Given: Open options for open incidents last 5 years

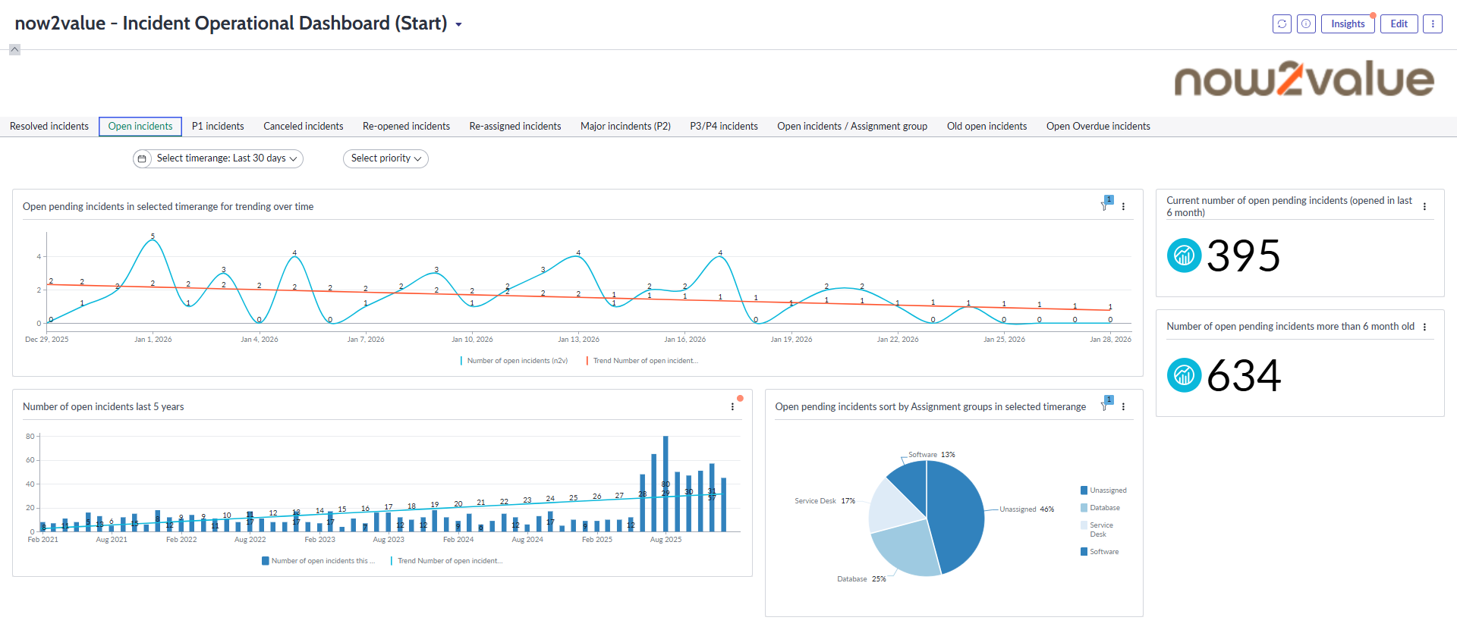Looking at the screenshot, I should click(732, 406).
